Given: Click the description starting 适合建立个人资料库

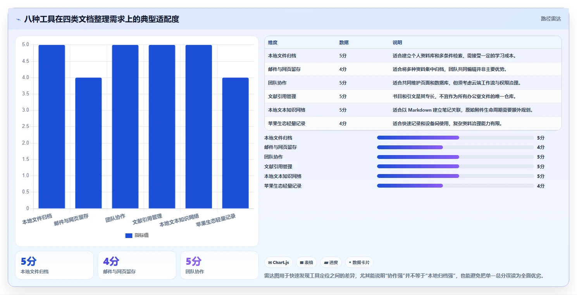Looking at the screenshot, I should [454, 56].
